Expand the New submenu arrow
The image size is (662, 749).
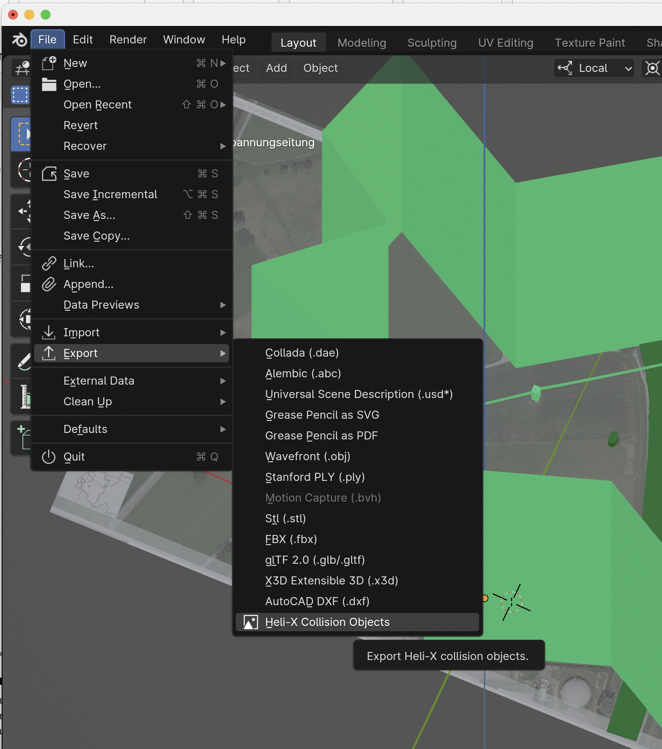(x=223, y=63)
